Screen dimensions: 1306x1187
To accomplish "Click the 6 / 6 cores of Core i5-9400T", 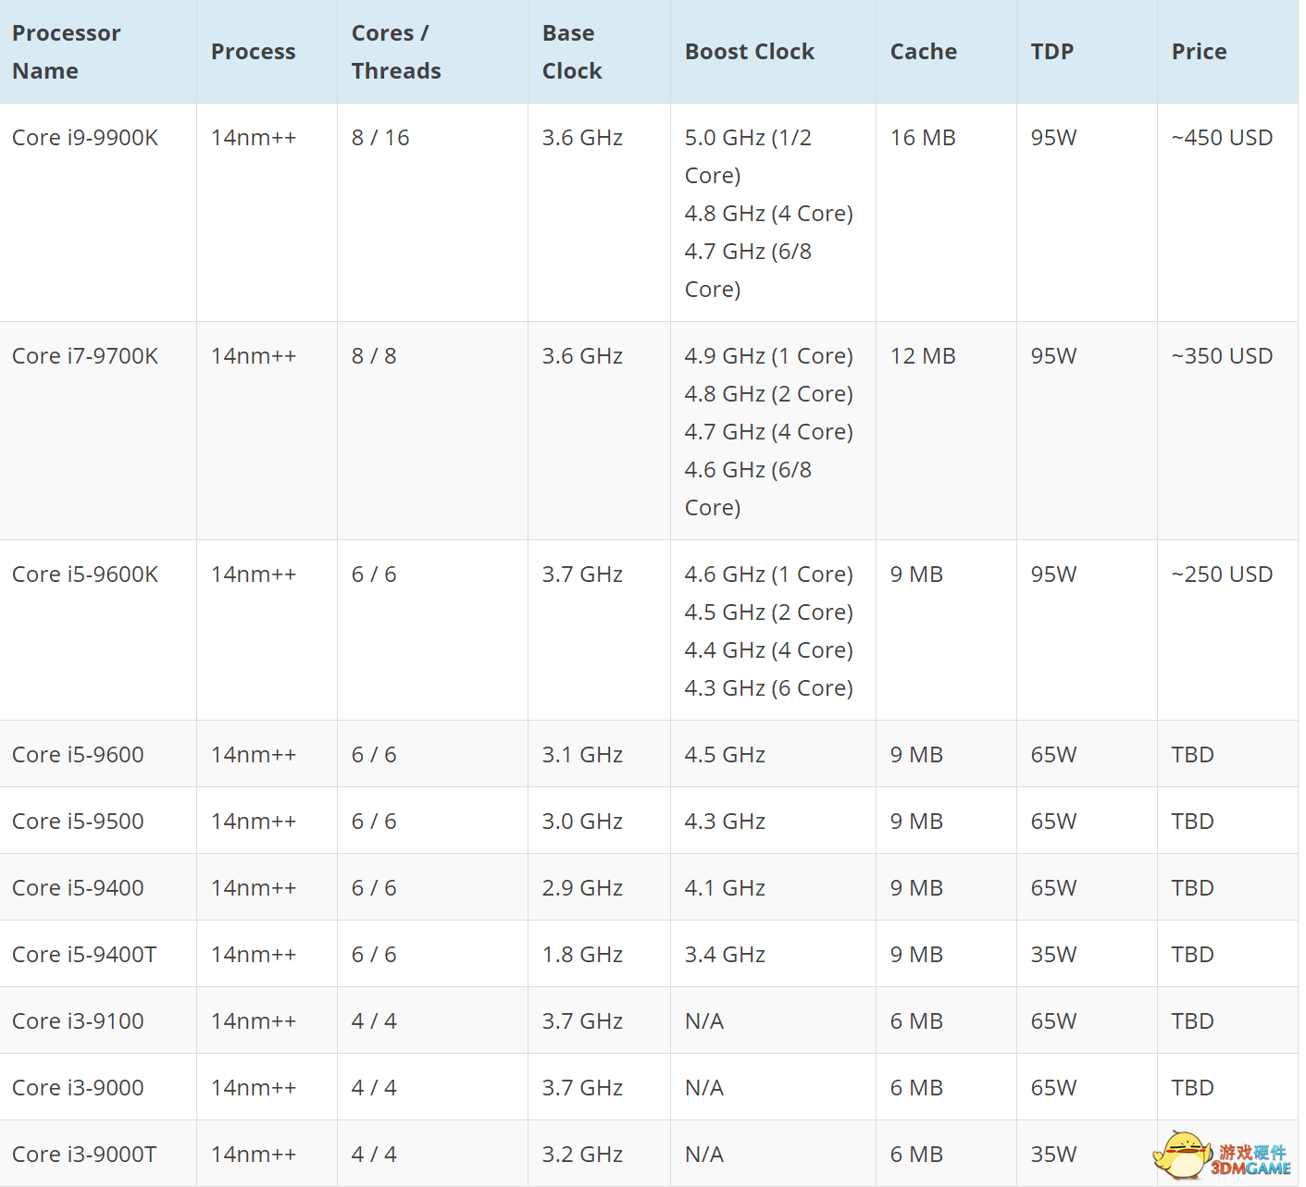I will point(374,955).
